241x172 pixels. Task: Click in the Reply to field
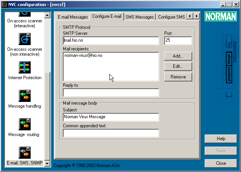(111, 92)
